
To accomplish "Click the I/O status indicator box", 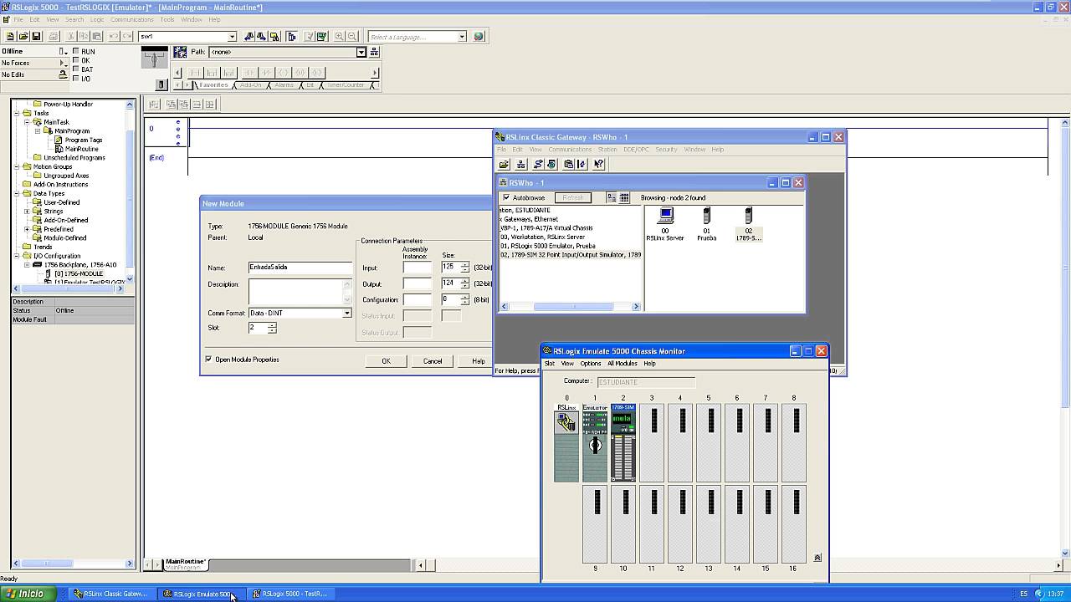I will point(76,79).
